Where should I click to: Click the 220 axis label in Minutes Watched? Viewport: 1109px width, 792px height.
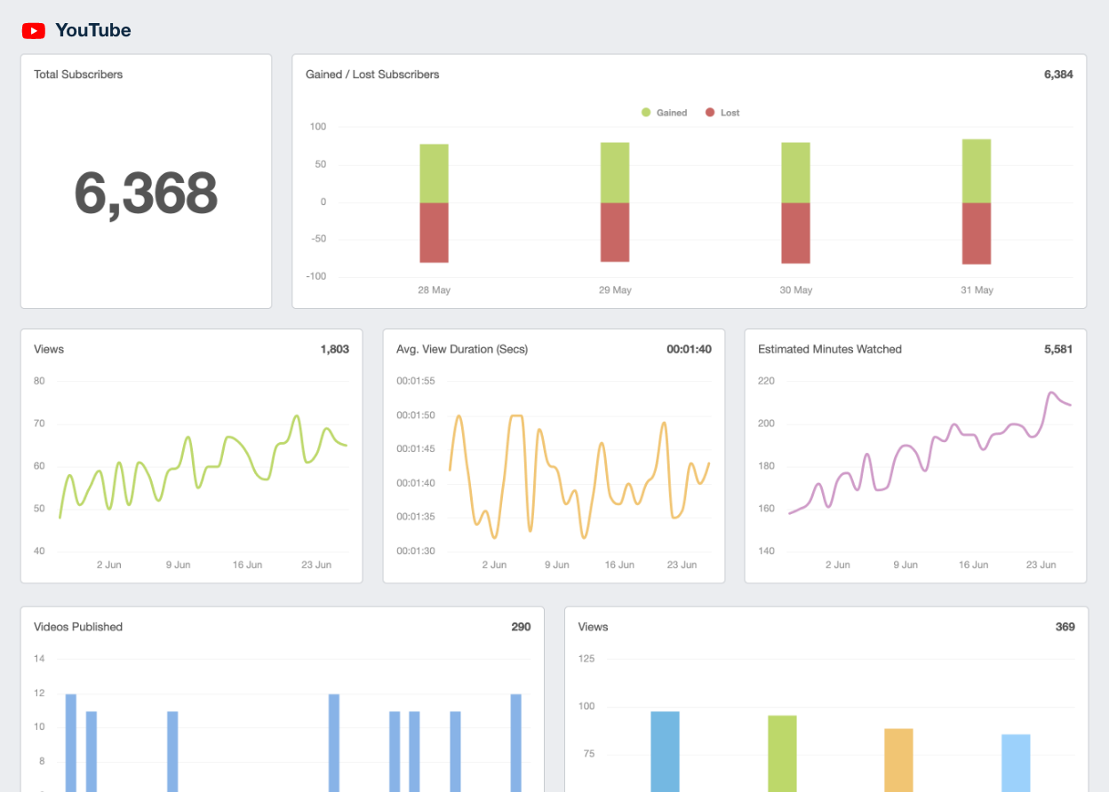click(766, 381)
